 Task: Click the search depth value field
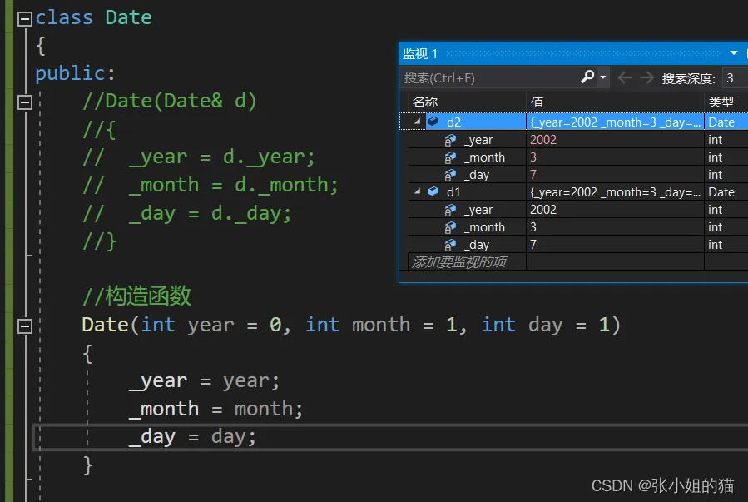click(x=735, y=77)
